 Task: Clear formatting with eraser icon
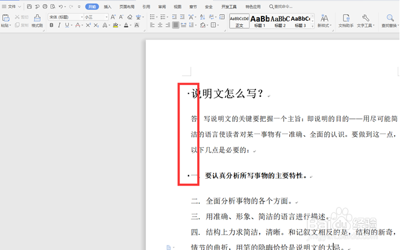click(130, 17)
